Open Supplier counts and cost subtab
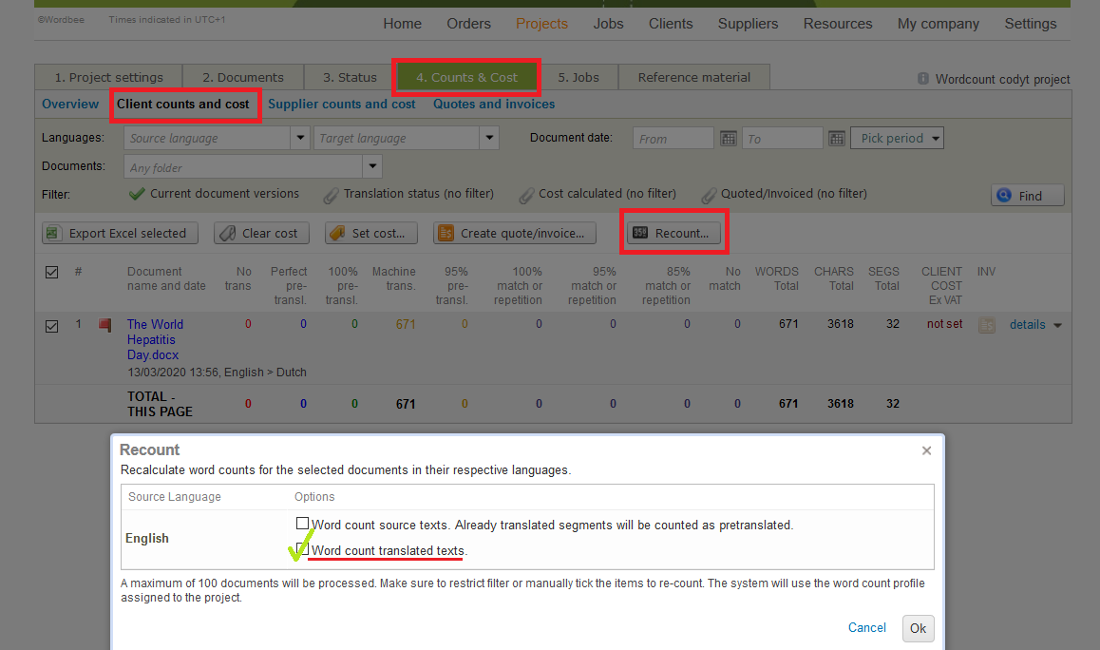The height and width of the screenshot is (650, 1100). click(x=341, y=105)
